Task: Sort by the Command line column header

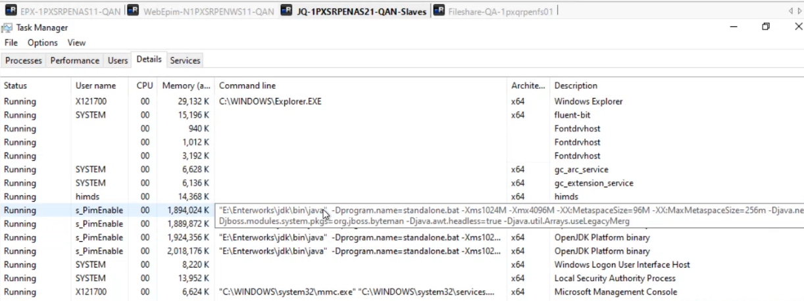Action: [x=247, y=85]
